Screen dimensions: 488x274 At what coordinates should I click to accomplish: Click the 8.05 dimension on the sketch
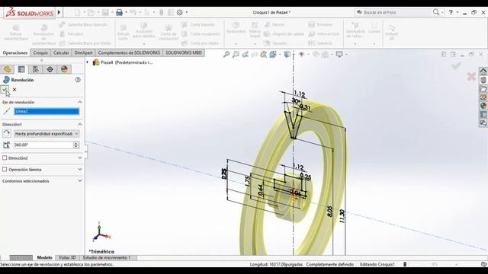pos(330,212)
